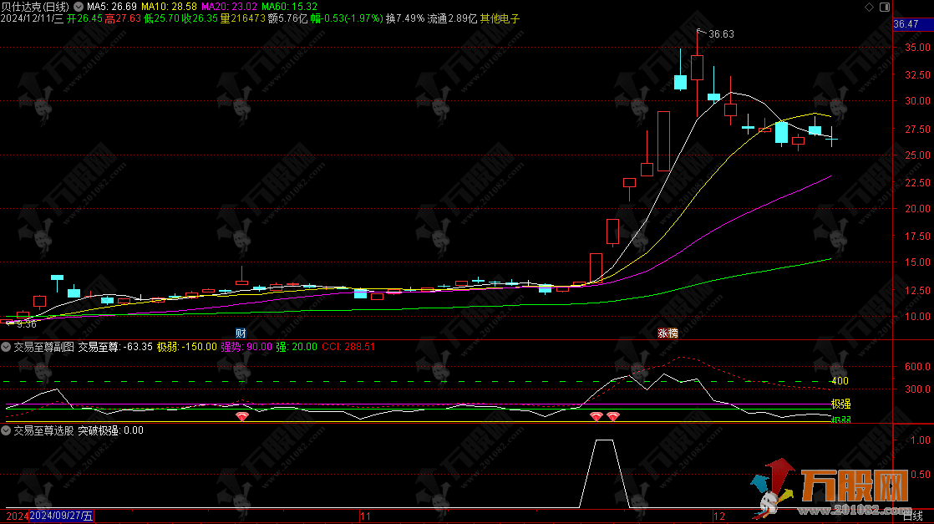
Task: Select the CCI: 288.51 value
Action: pos(348,347)
